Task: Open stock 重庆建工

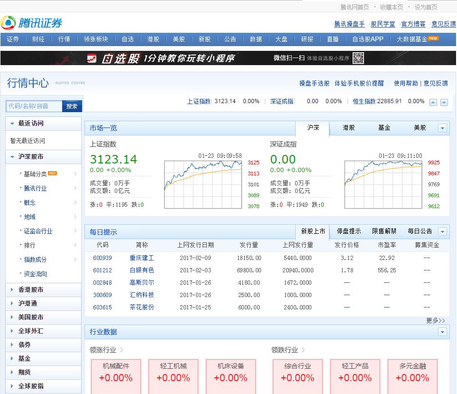Action: (x=141, y=258)
